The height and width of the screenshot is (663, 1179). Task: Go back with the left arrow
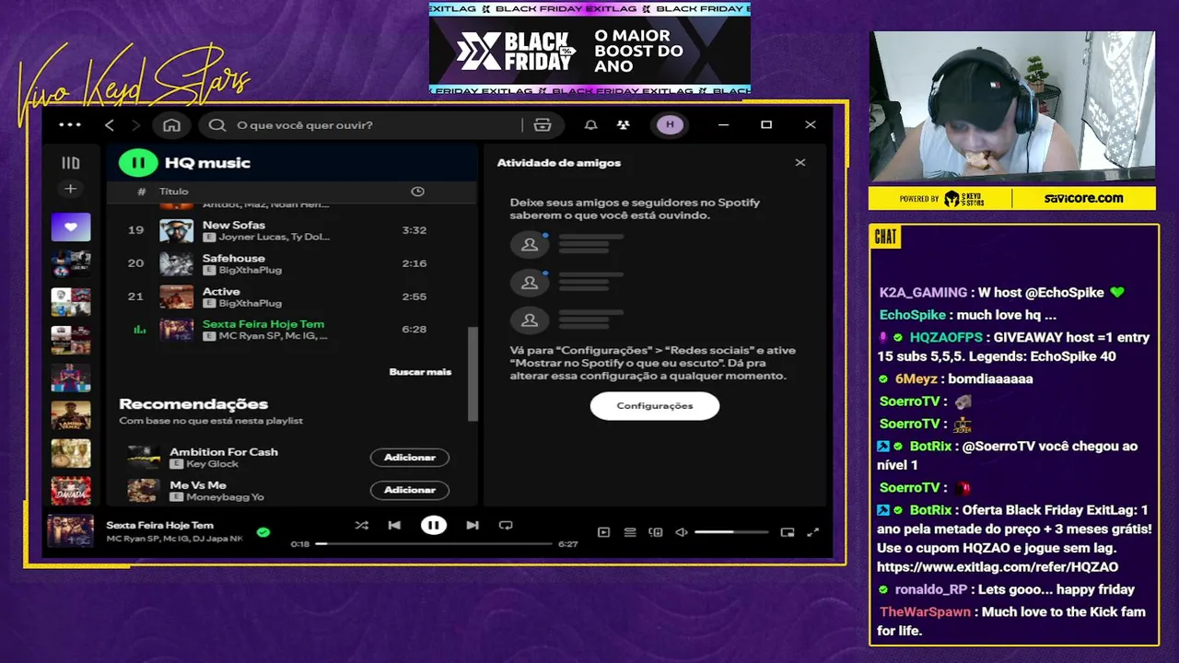pyautogui.click(x=110, y=125)
